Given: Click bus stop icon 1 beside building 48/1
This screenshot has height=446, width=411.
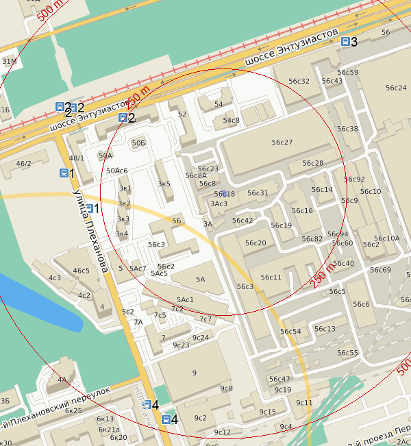Looking at the screenshot, I should click(x=64, y=173).
